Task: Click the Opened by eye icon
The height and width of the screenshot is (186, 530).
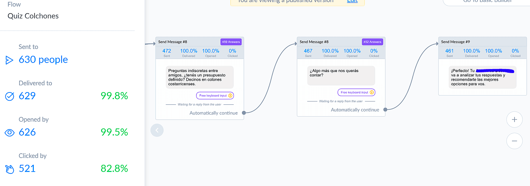Action: coord(9,133)
